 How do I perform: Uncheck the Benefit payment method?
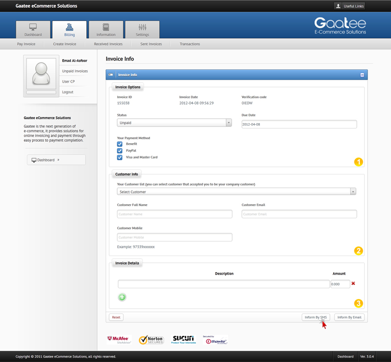120,144
